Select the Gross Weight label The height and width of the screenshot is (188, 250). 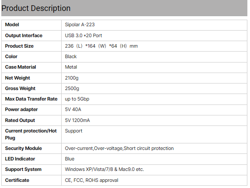point(20,88)
